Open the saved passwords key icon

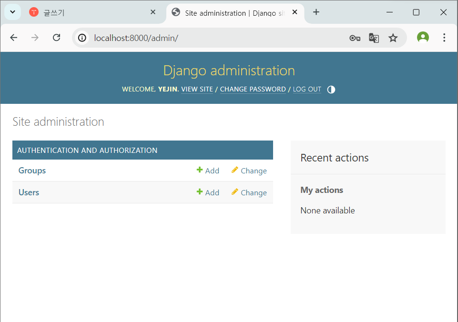click(355, 38)
